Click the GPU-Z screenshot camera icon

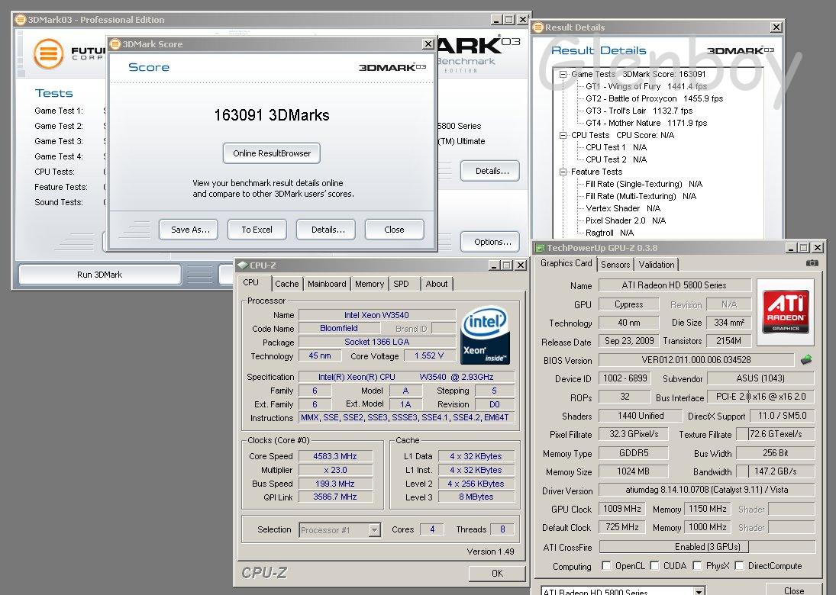point(812,263)
